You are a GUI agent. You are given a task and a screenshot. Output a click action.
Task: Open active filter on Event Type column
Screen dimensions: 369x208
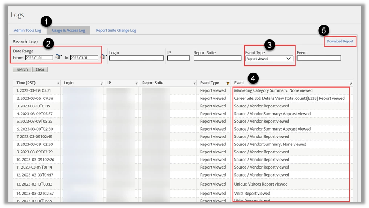pos(228,83)
